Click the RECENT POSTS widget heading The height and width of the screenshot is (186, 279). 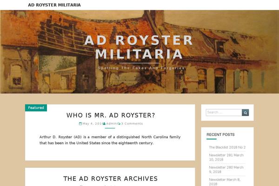coord(220,134)
